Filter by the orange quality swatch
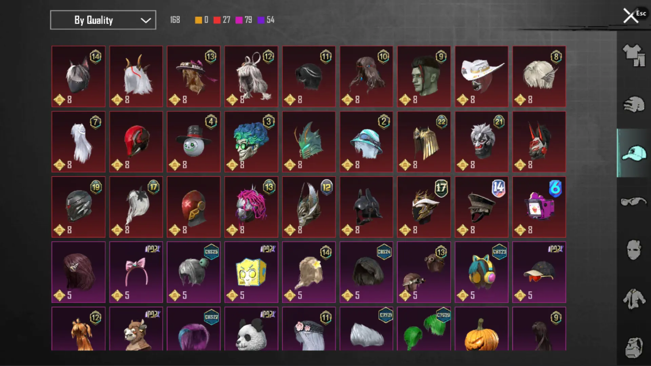 tap(198, 20)
